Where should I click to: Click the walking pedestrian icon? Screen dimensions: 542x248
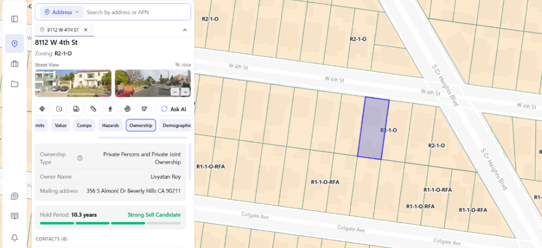tap(110, 109)
